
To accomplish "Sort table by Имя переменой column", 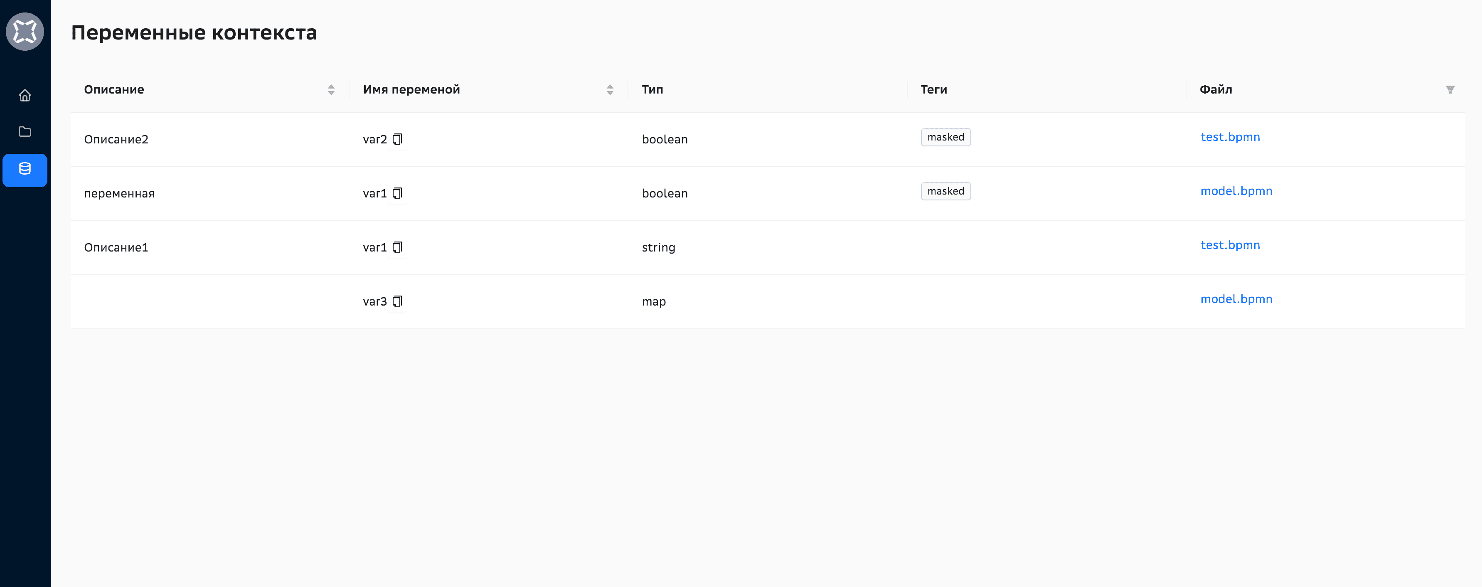I will point(610,90).
